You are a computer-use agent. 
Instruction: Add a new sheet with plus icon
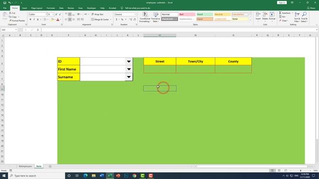coord(50,167)
